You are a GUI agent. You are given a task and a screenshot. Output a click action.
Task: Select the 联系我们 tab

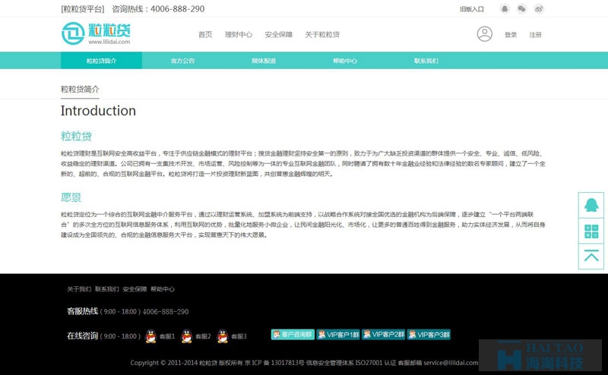[426, 61]
